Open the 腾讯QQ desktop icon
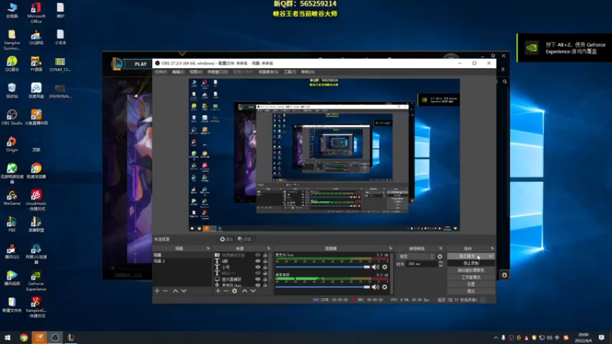Viewport: 612px width, 344px height. [x=11, y=252]
